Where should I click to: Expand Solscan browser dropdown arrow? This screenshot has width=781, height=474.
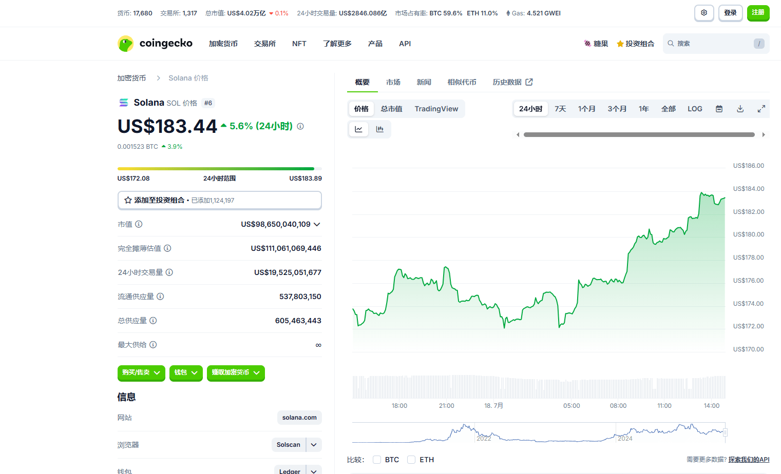[x=314, y=445]
